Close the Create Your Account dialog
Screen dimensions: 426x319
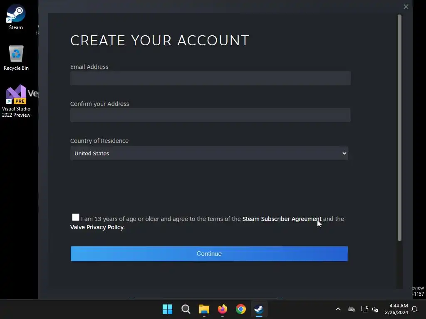click(x=406, y=7)
